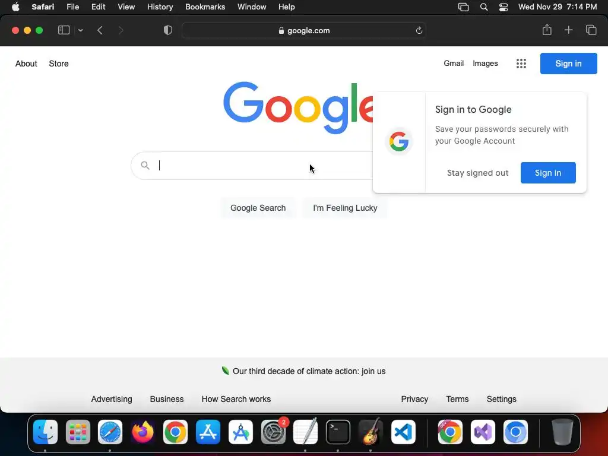This screenshot has height=456, width=608.
Task: Open Visual Studio purple icon in Dock
Action: (x=483, y=432)
